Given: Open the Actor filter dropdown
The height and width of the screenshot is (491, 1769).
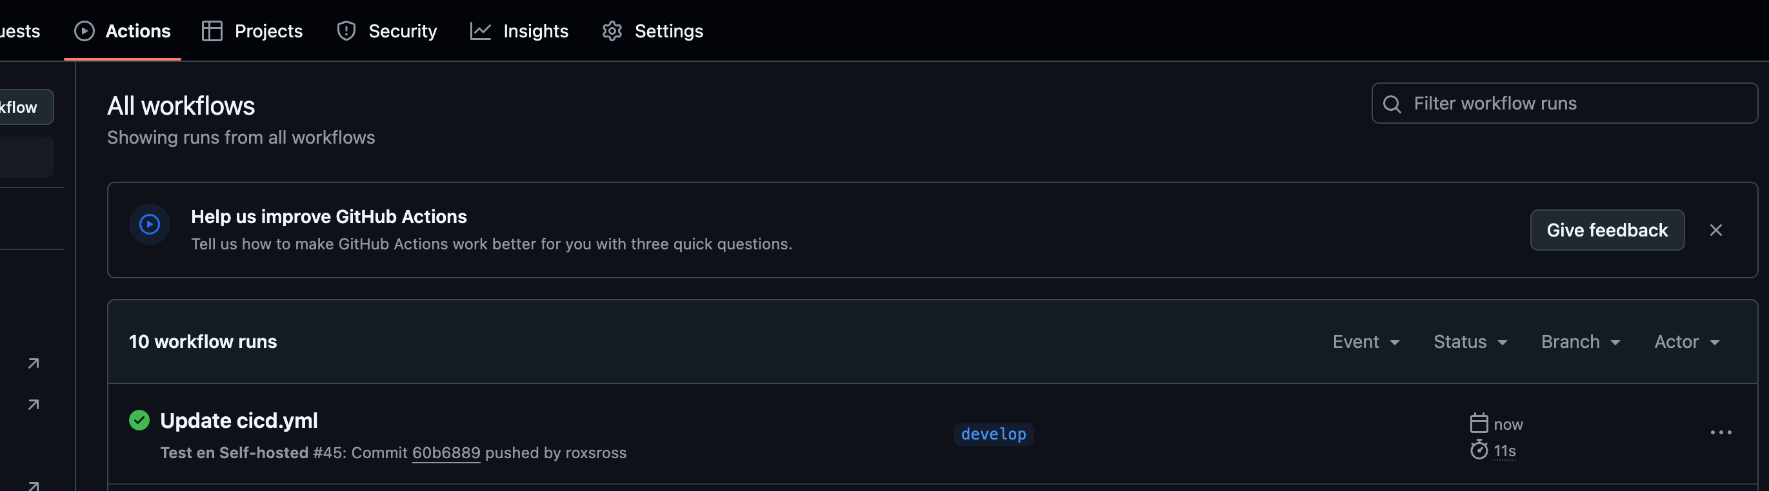Looking at the screenshot, I should 1686,342.
